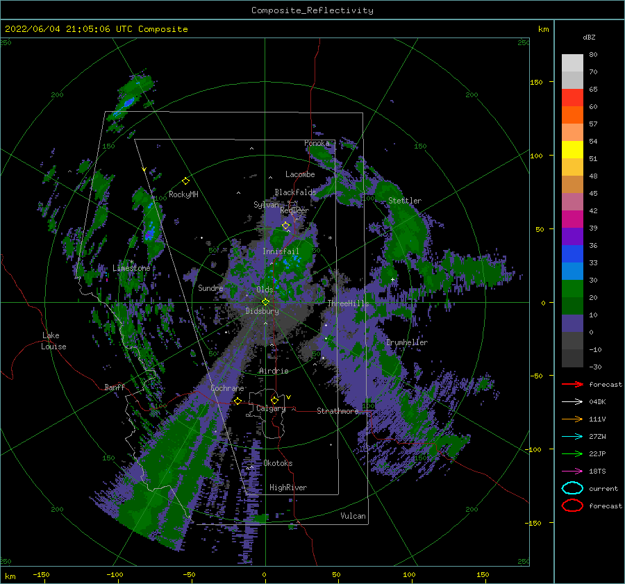Viewport: 625px width, 584px height.
Task: Click the Sylvan label on map
Action: (266, 205)
